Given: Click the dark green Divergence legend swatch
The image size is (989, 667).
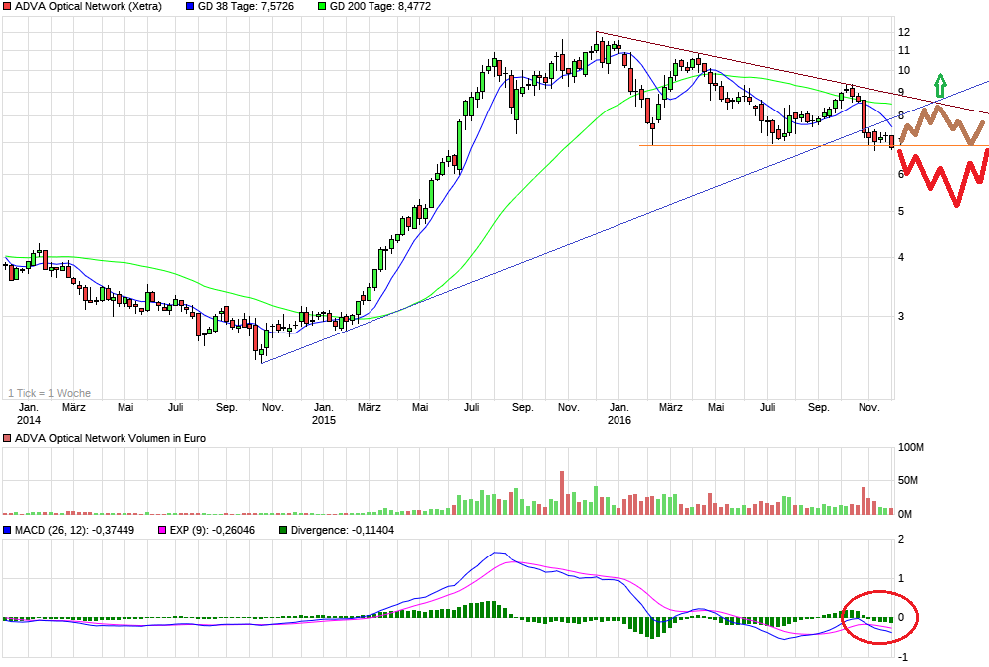Looking at the screenshot, I should pyautogui.click(x=283, y=531).
